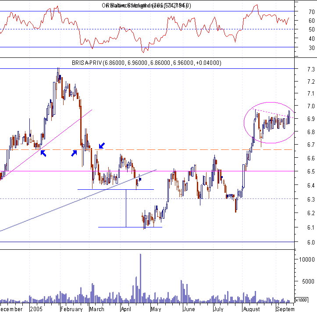Select the RSI axis label 50

312,29
